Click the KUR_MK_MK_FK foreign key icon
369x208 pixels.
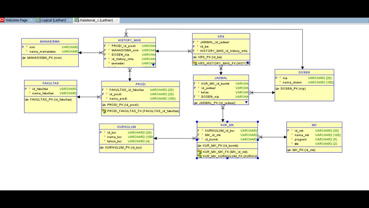199,152
